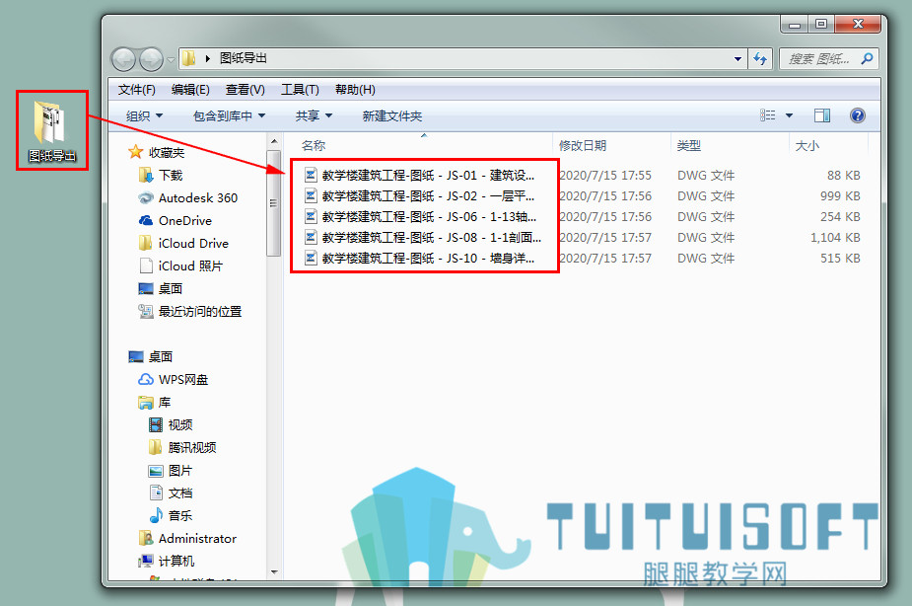Screen dimensions: 912x606
Task: Open 最近访问的位置 in favorites
Action: pos(190,312)
